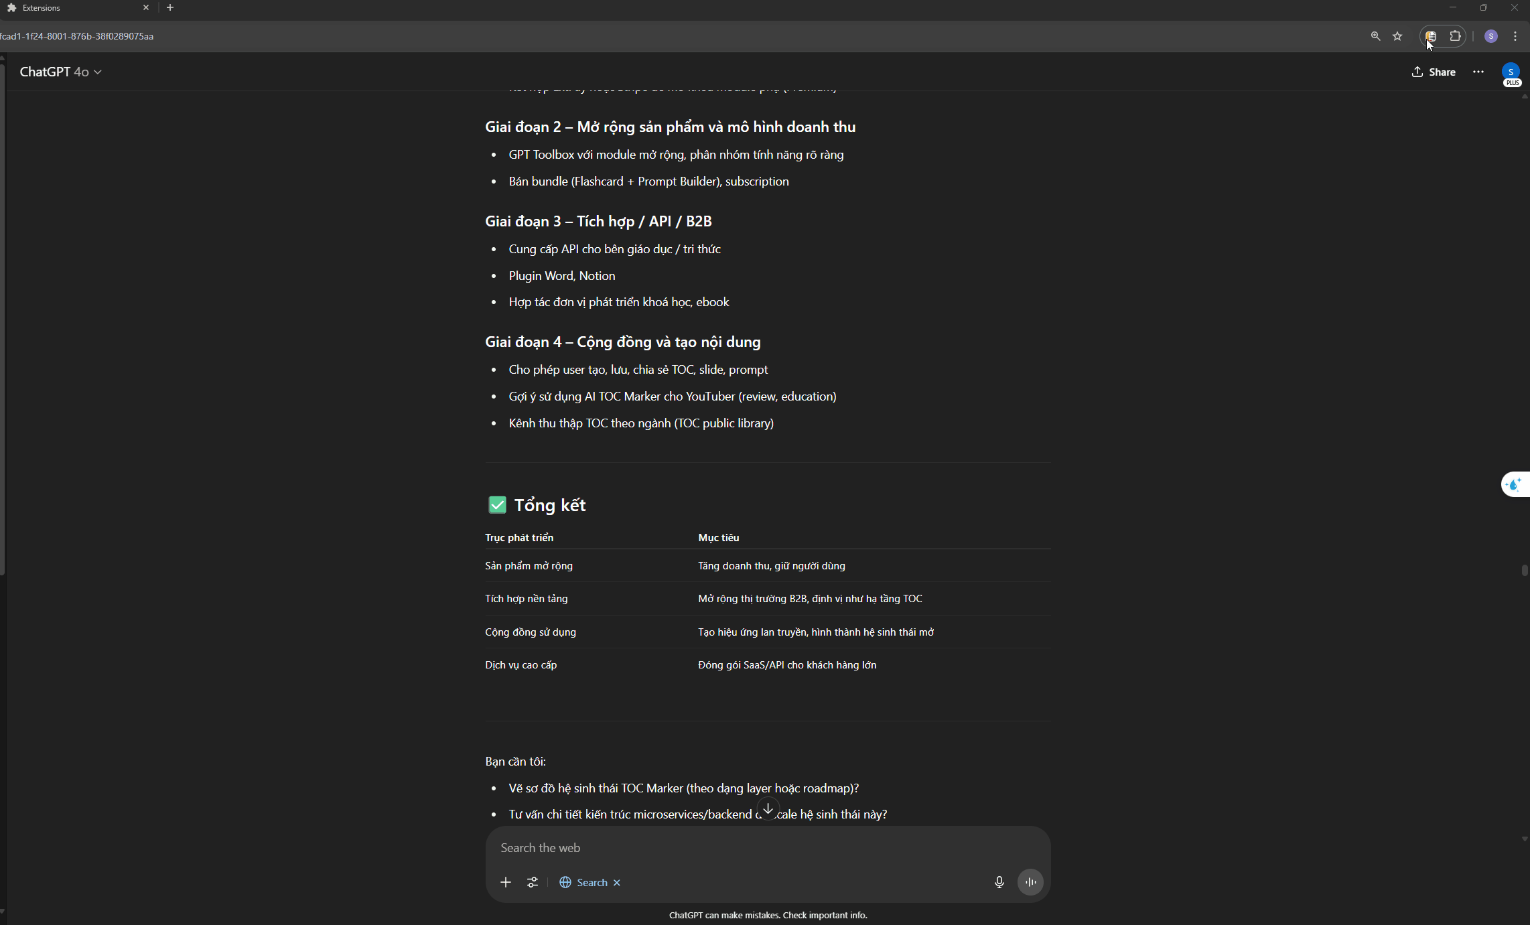Image resolution: width=1530 pixels, height=925 pixels.
Task: Open the conversation three-dots options menu
Action: coord(1478,72)
